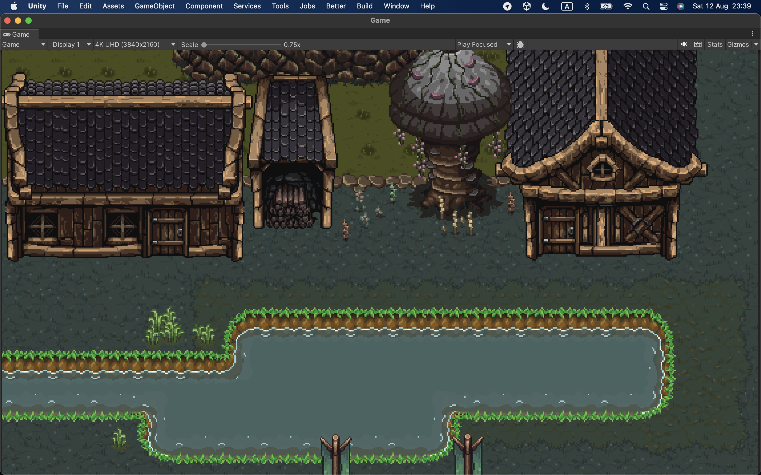Open the GameObject menu
This screenshot has width=761, height=475.
point(154,6)
